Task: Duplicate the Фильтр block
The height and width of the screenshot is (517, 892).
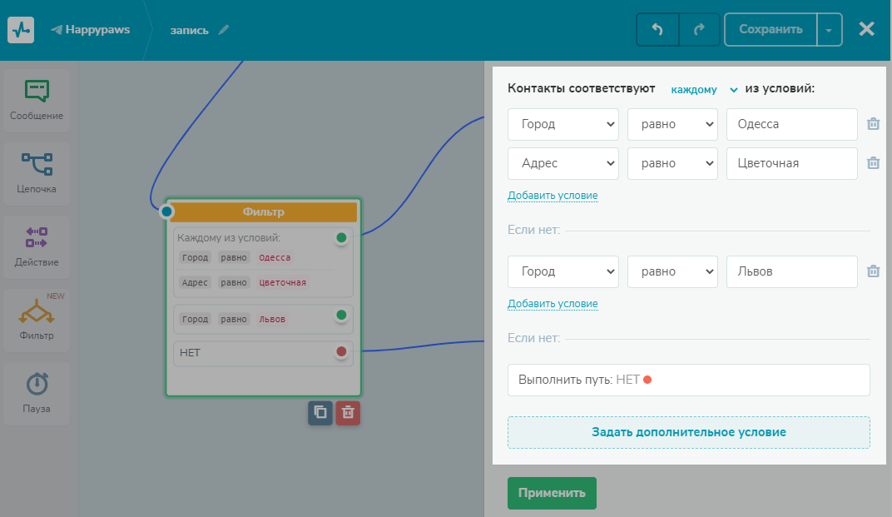Action: point(320,412)
